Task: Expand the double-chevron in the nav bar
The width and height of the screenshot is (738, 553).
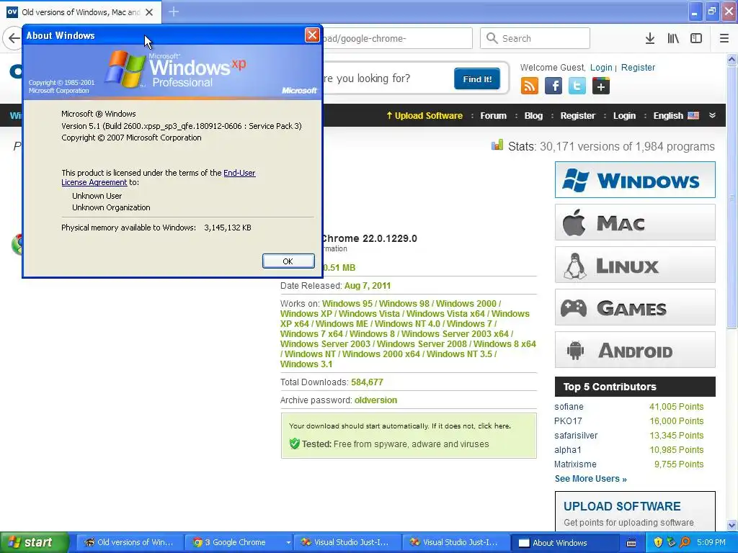Action: pos(712,115)
